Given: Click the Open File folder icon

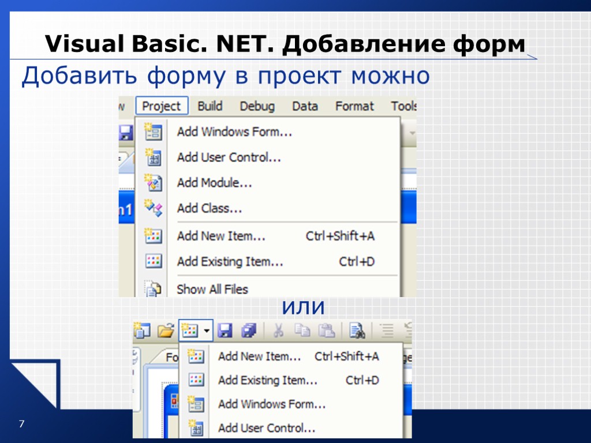Looking at the screenshot, I should coord(166,331).
